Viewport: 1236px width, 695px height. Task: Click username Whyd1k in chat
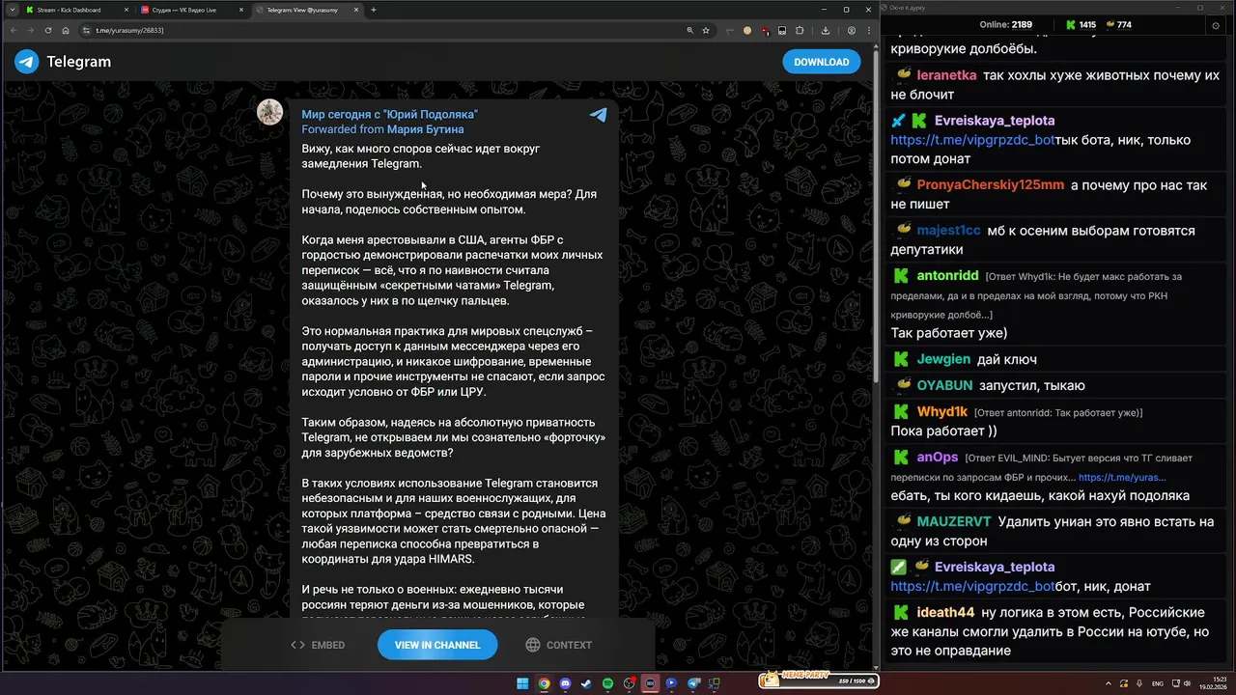[x=941, y=412]
